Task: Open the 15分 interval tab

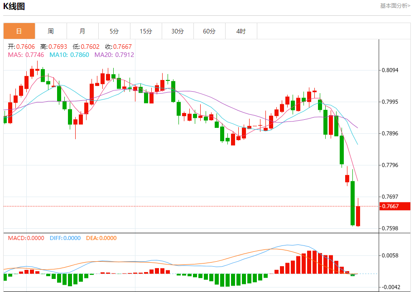Action: pyautogui.click(x=146, y=31)
